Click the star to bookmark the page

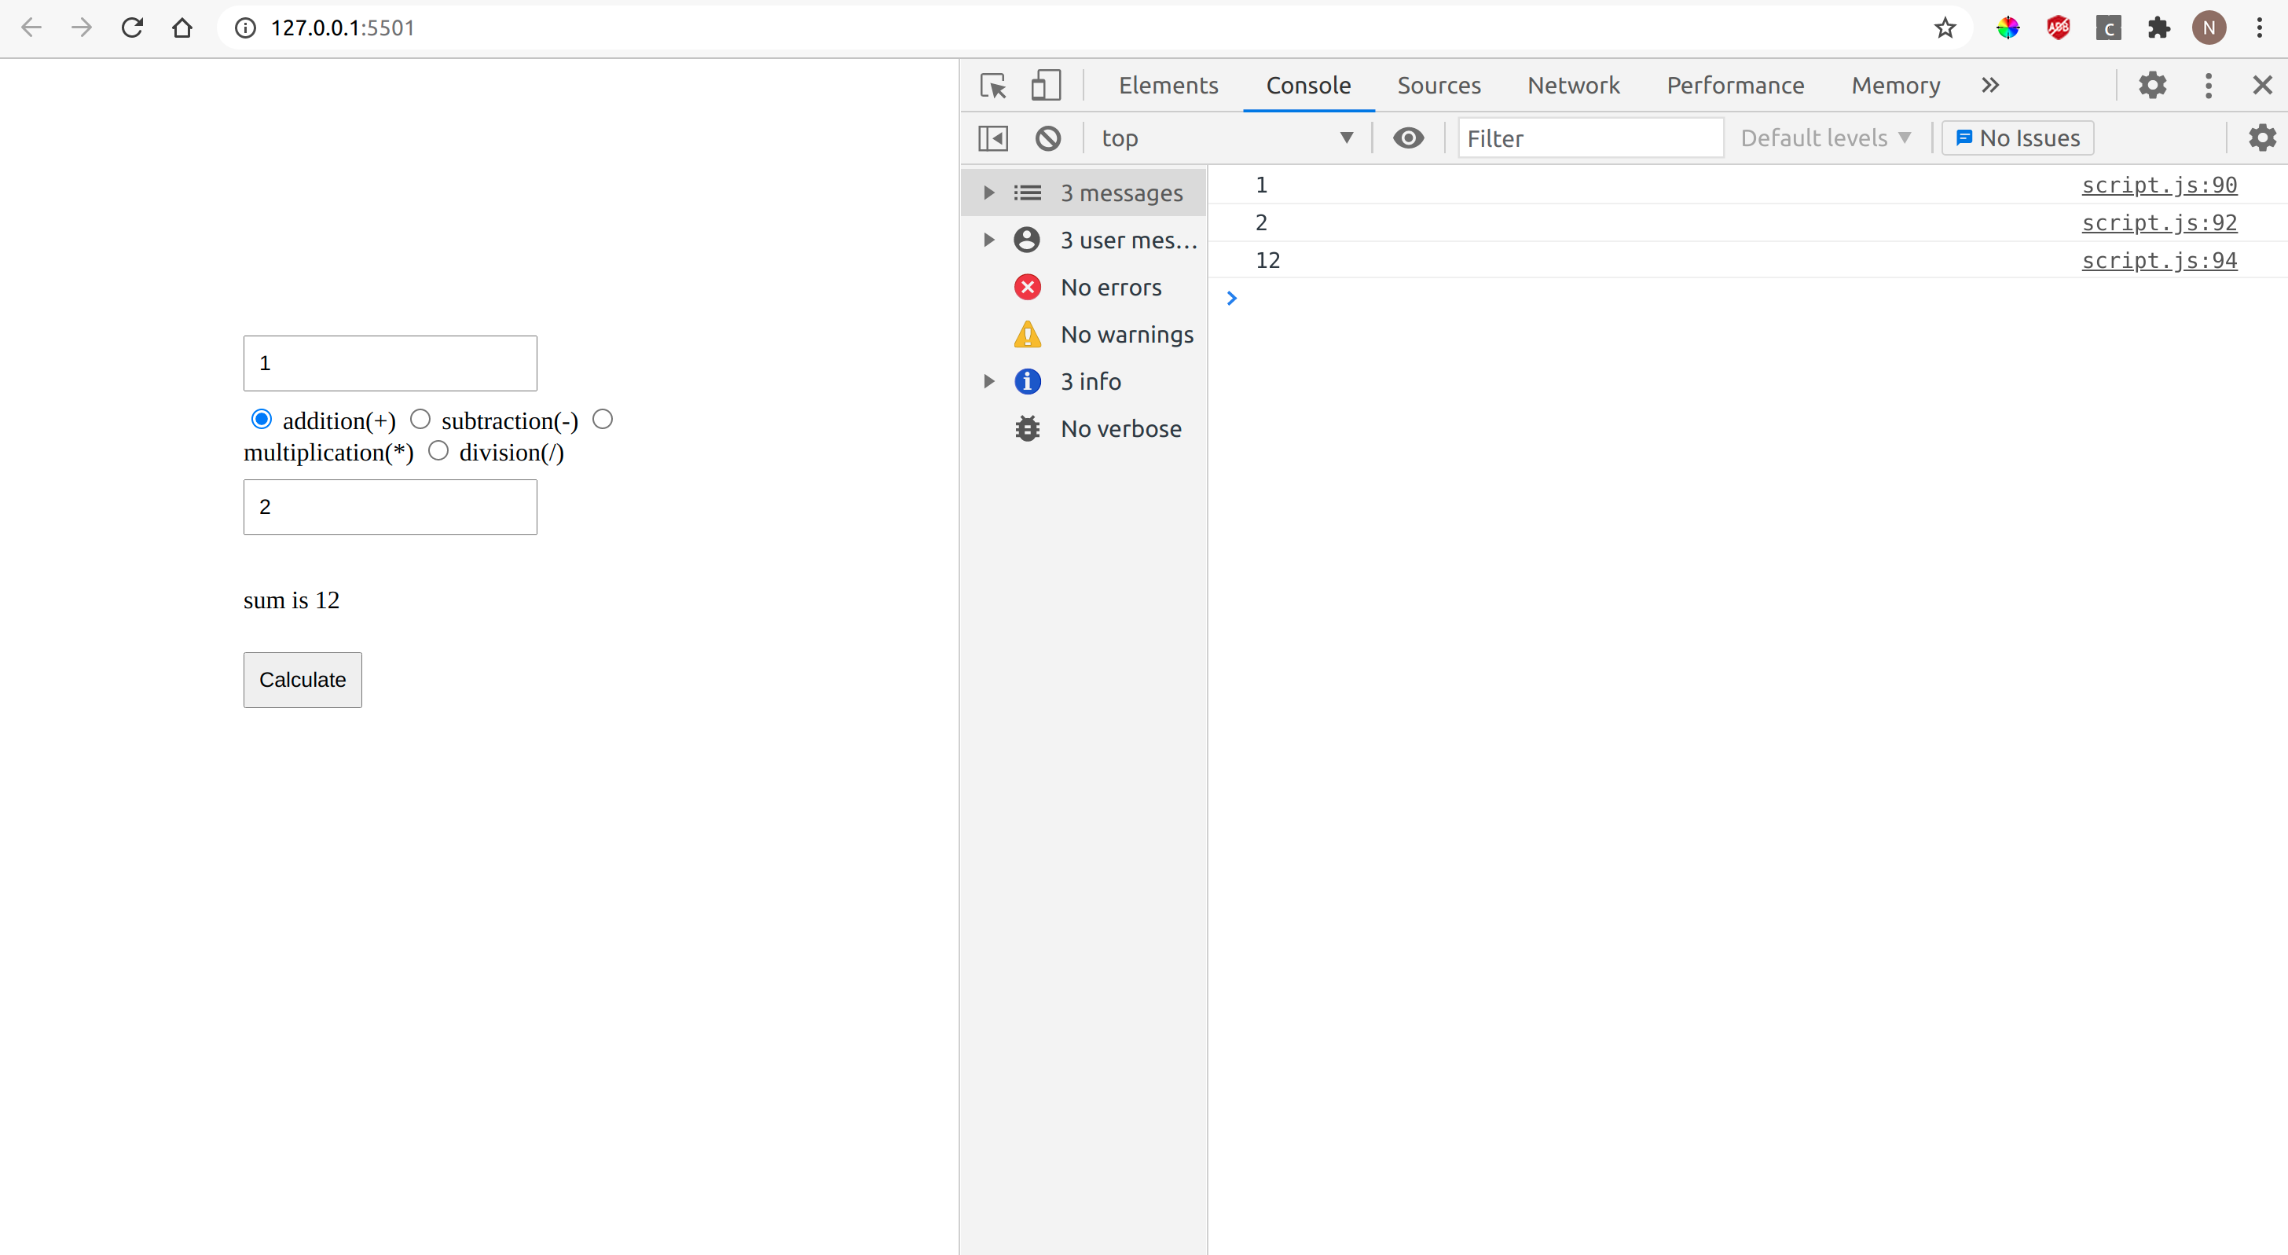(x=1945, y=28)
